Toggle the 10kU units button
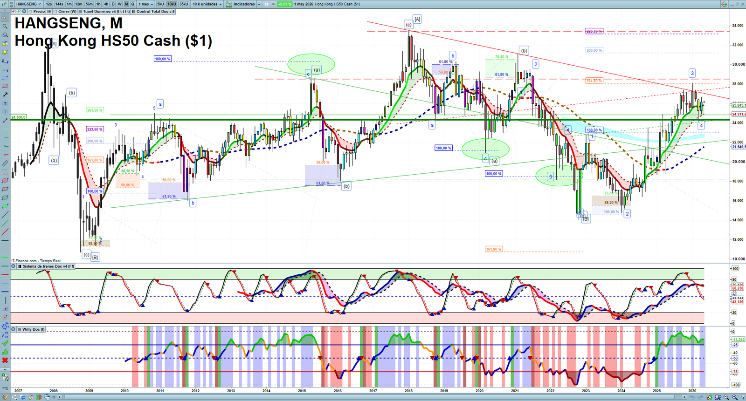 click(x=172, y=4)
